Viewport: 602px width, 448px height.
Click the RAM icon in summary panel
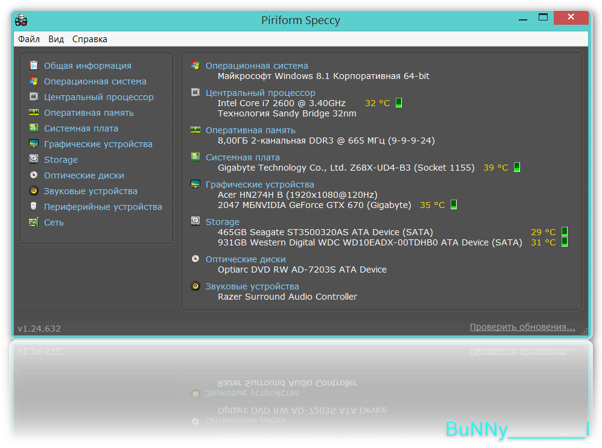pos(195,130)
